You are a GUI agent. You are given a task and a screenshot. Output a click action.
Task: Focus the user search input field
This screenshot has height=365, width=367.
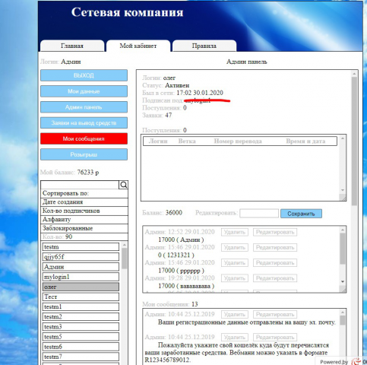(x=80, y=185)
